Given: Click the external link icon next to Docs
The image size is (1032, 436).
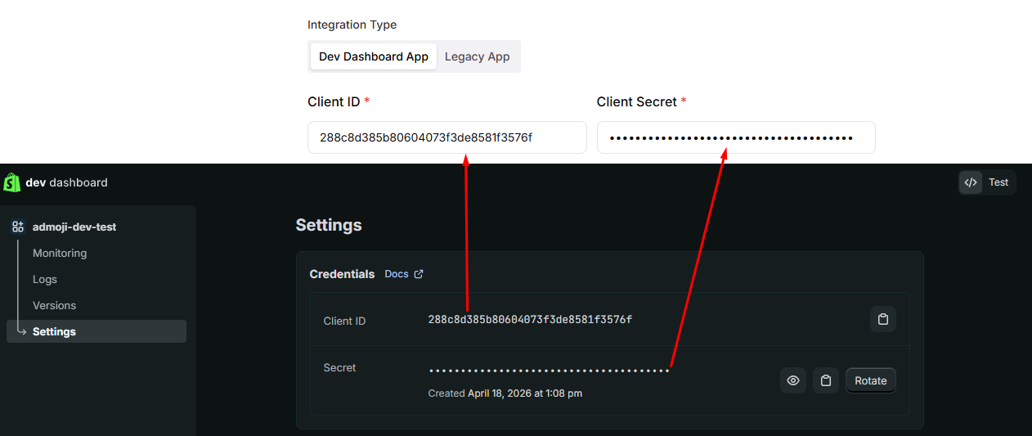Looking at the screenshot, I should [x=419, y=274].
